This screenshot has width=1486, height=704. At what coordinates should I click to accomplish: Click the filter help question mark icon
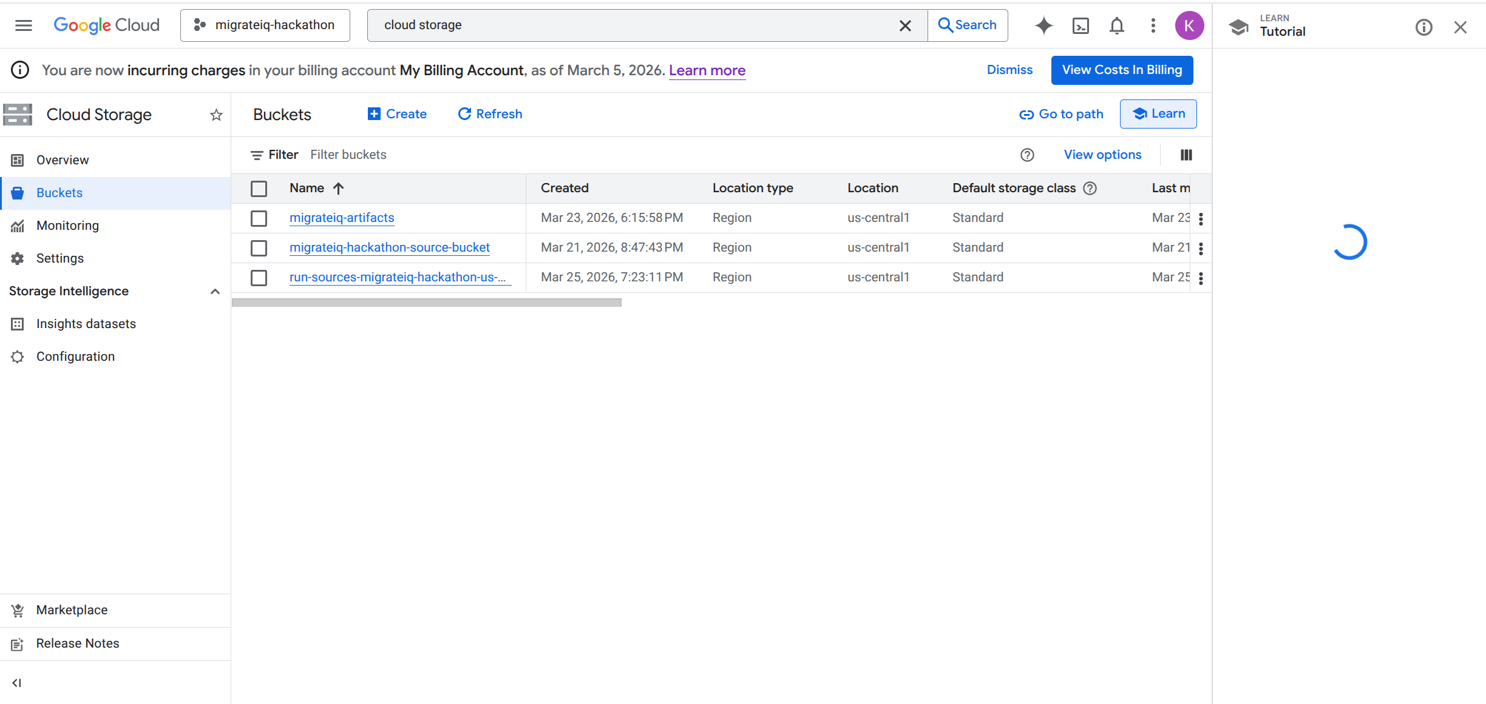coord(1027,155)
